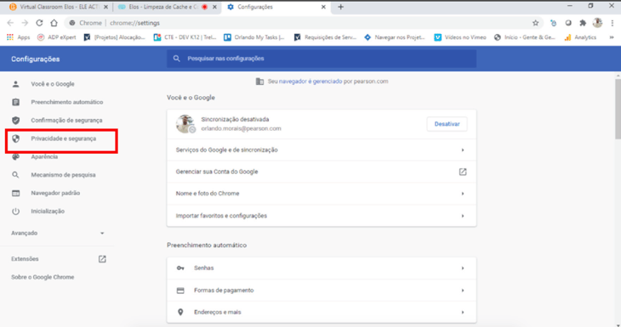The width and height of the screenshot is (621, 327).
Task: Open Chrome's three-dot menu
Action: coord(612,23)
